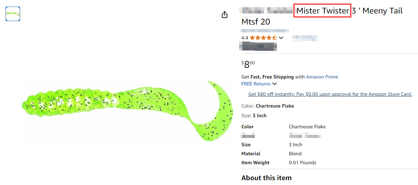This screenshot has height=185, width=418.
Task: Click the 'Mtsf 20' title text
Action: click(x=255, y=22)
